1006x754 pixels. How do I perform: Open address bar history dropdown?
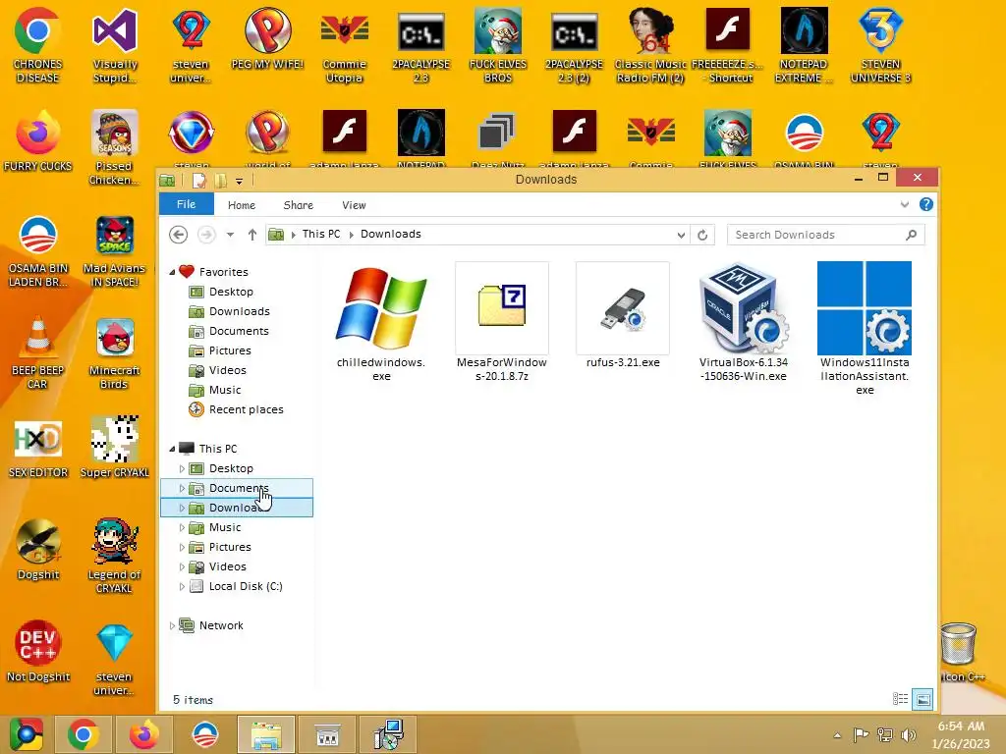click(x=681, y=235)
